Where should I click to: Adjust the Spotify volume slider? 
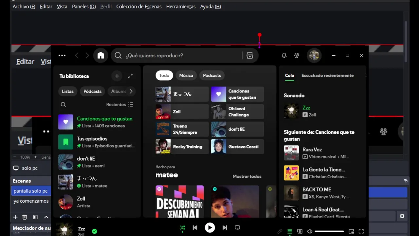329,231
